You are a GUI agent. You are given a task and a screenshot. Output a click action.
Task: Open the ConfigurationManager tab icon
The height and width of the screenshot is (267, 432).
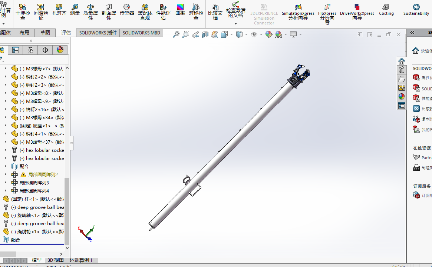pyautogui.click(x=30, y=50)
